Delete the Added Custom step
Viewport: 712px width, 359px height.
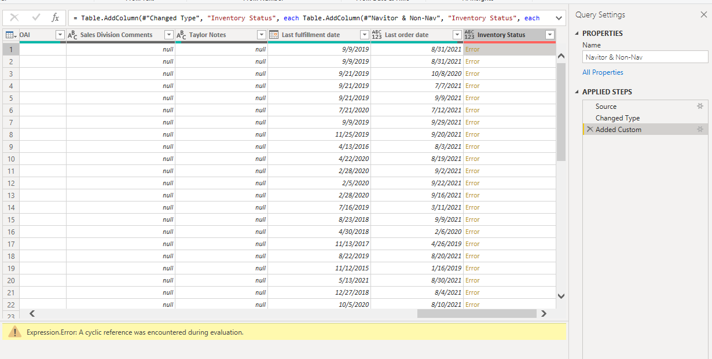[x=590, y=130]
